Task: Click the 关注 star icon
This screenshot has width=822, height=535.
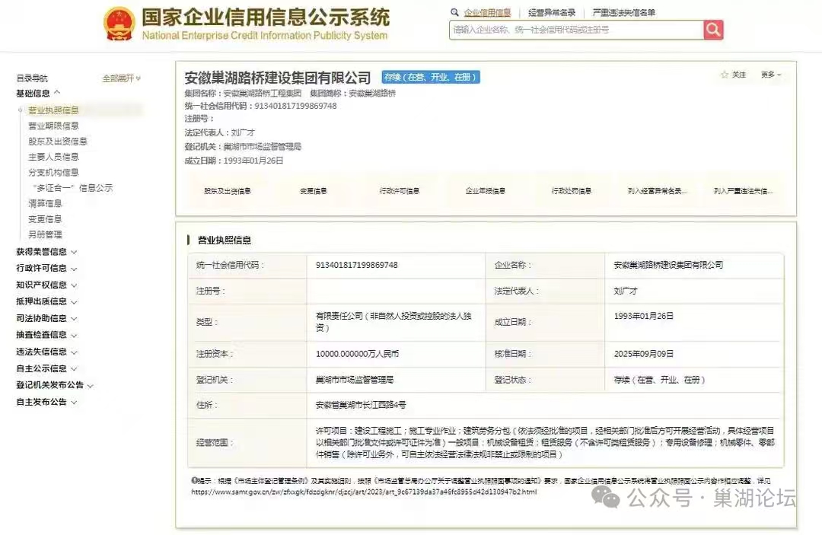Action: (x=725, y=75)
